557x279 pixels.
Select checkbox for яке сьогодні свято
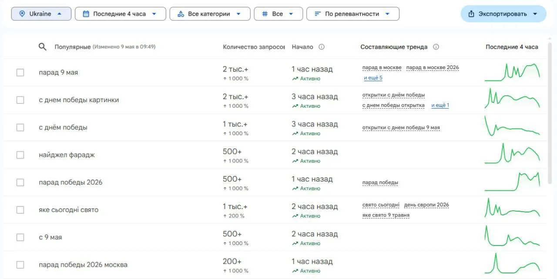tap(20, 210)
